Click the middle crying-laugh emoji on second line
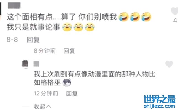The image size is (178, 110). pos(78,27)
